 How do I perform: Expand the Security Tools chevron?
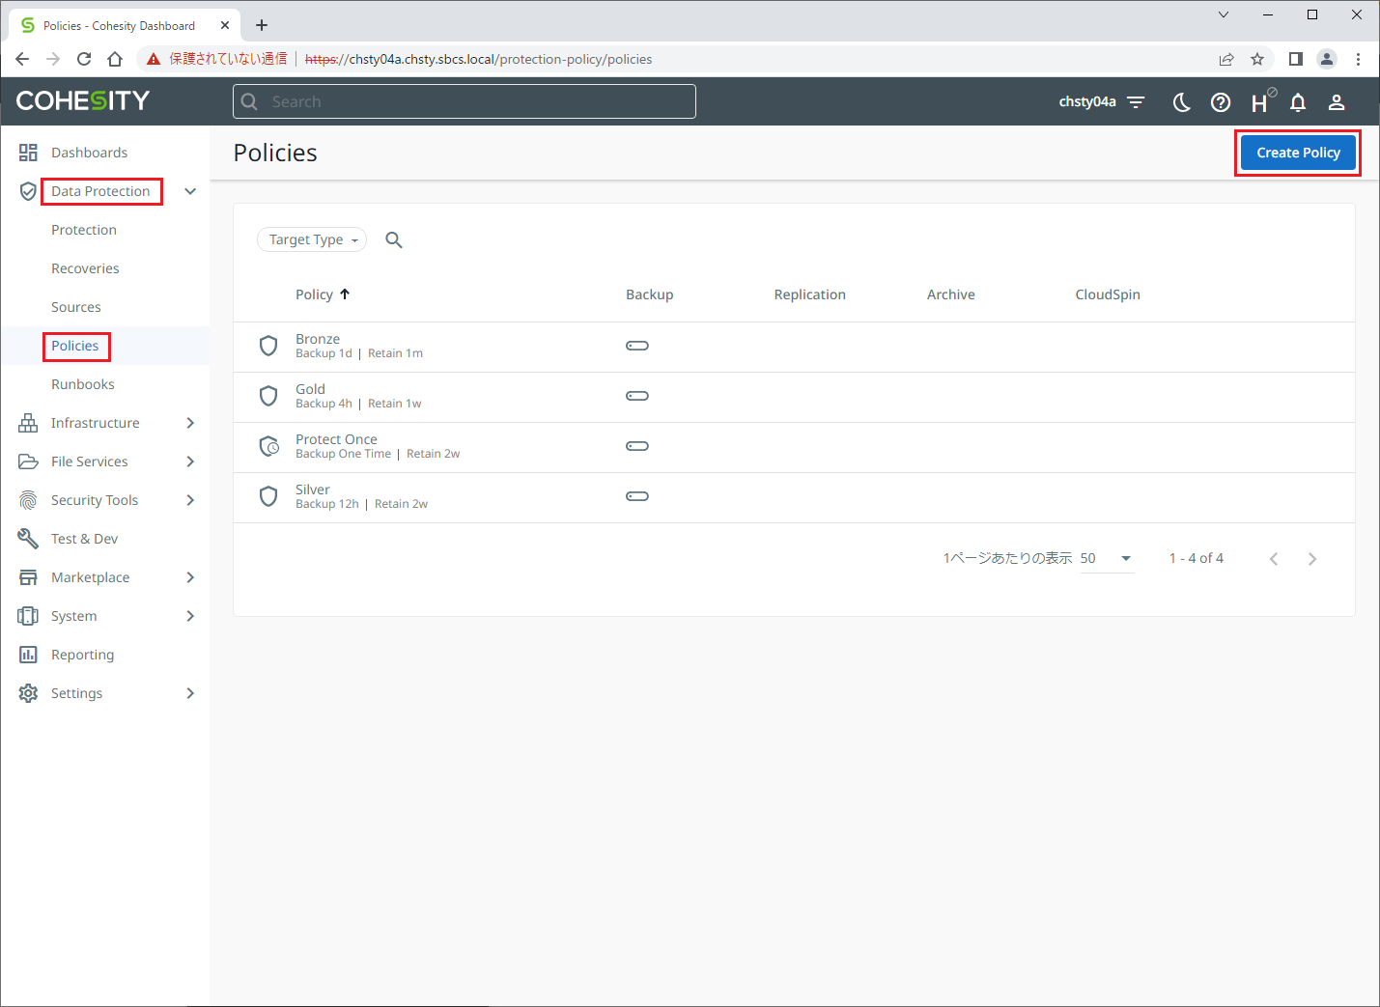pos(190,500)
